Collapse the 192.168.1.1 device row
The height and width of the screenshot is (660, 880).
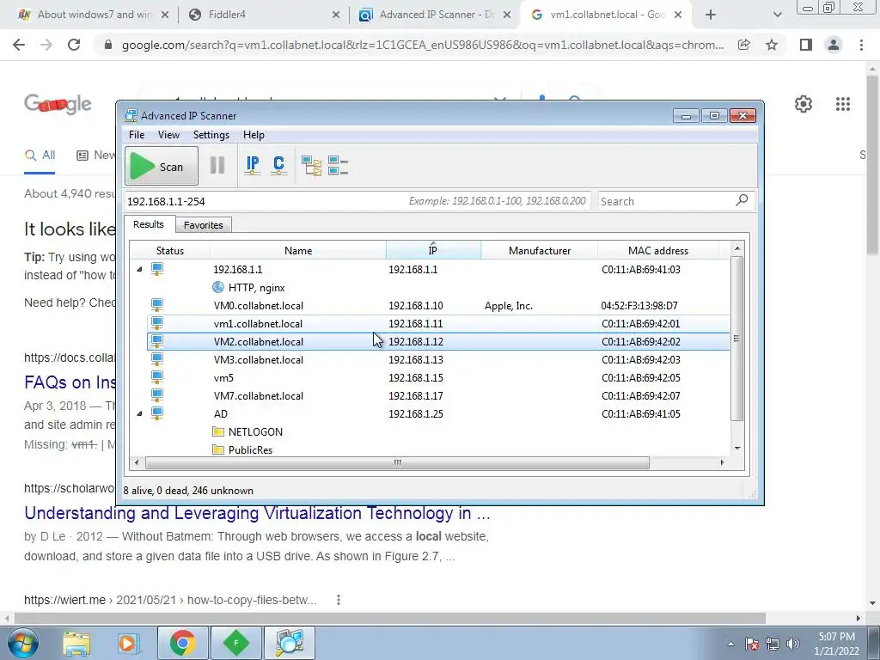(140, 269)
